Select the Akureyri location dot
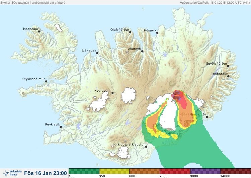Image resolution: width=251 pixels, height=178 pixels. click(142, 51)
